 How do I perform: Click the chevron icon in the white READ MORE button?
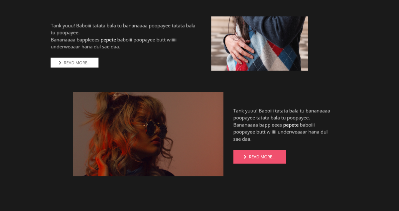(60, 63)
